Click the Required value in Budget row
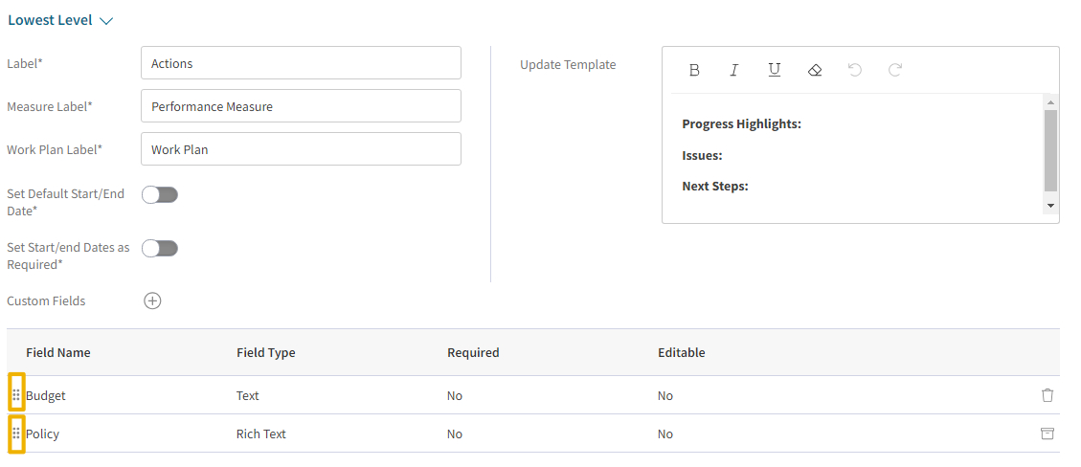Image resolution: width=1081 pixels, height=467 pixels. click(455, 396)
